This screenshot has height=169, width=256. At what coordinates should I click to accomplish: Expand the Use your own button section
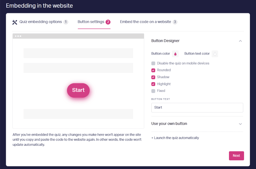point(197,124)
